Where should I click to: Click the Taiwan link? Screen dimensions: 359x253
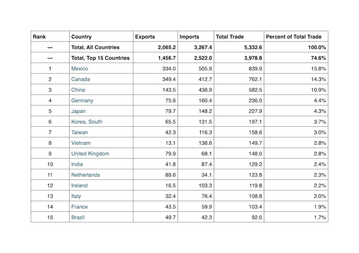pyautogui.click(x=80, y=132)
